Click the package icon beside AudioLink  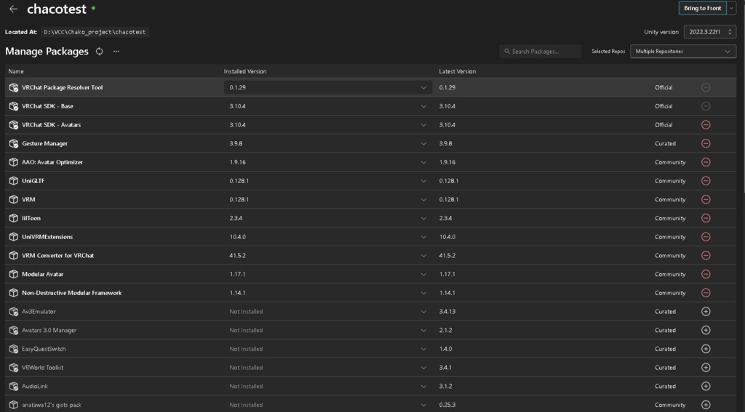click(14, 386)
